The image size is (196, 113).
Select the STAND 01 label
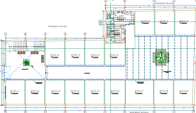click(15, 91)
